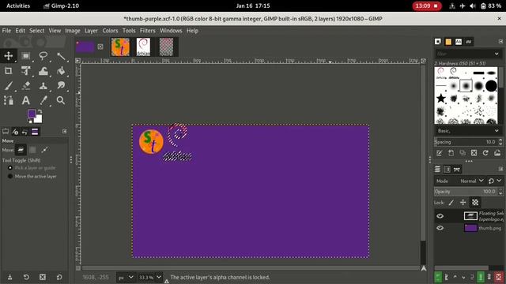Reset tool options to defaults
The image size is (506, 284).
[x=59, y=277]
